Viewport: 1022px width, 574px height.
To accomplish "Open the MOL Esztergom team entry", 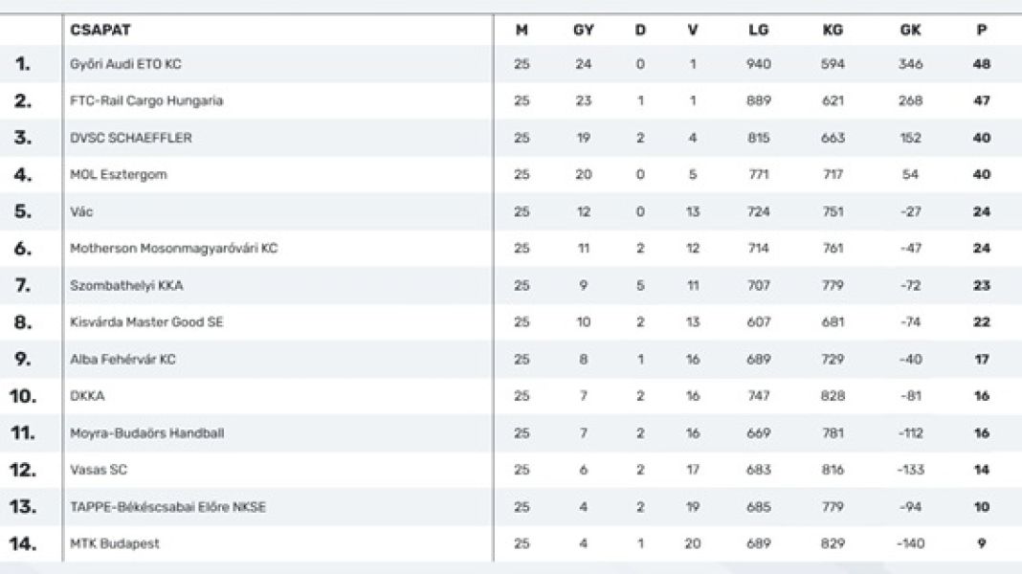I will 119,175.
